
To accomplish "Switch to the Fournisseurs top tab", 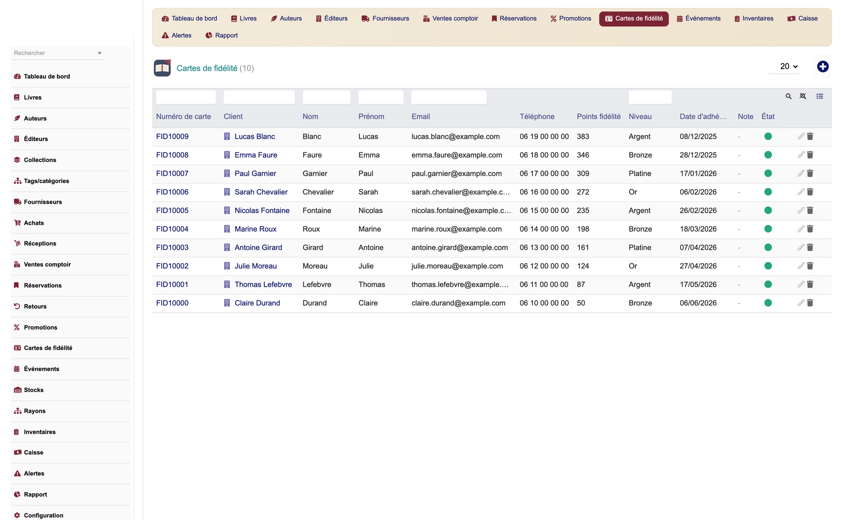I will pos(385,19).
